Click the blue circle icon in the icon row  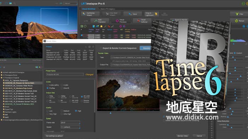pos(124,26)
